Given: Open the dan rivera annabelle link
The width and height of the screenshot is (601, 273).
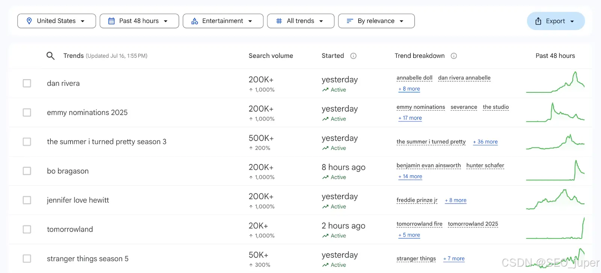Looking at the screenshot, I should coord(464,78).
